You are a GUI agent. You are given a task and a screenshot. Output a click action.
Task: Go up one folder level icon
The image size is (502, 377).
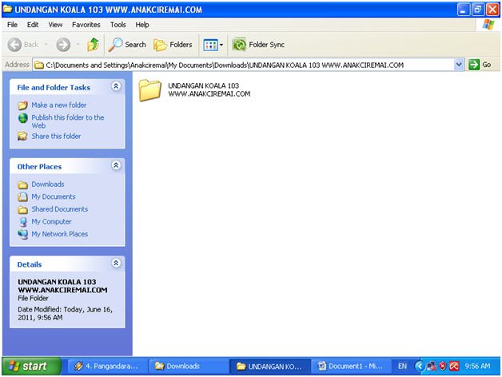click(x=94, y=45)
